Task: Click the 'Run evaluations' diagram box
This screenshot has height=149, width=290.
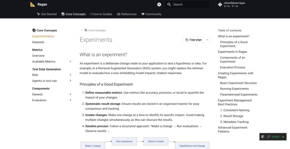Action: click(124, 141)
